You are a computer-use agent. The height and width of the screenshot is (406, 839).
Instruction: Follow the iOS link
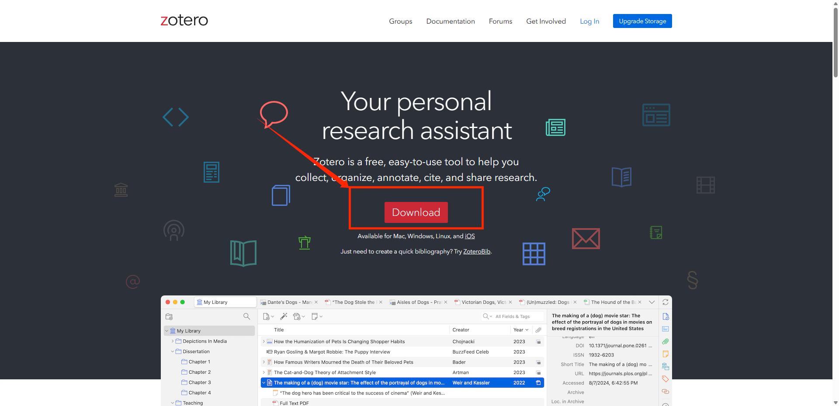pyautogui.click(x=470, y=236)
